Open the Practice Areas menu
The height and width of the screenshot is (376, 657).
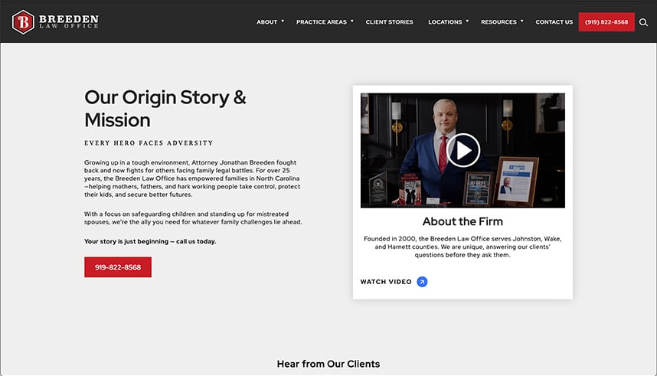[322, 22]
